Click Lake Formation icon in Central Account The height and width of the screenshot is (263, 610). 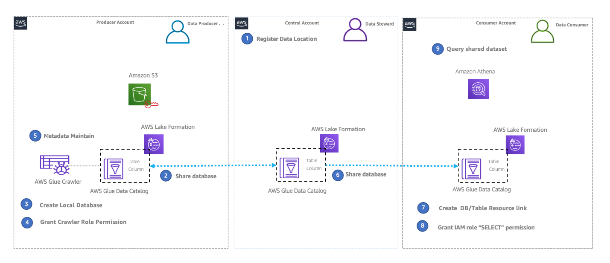[329, 143]
